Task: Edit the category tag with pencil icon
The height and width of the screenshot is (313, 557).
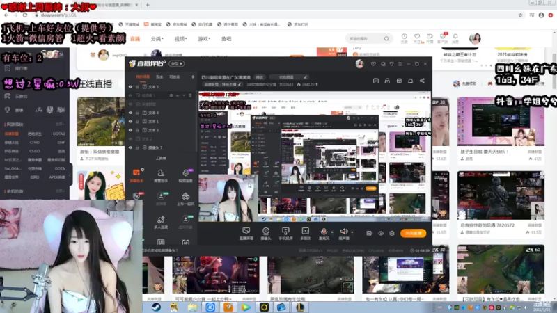Action: click(x=240, y=84)
